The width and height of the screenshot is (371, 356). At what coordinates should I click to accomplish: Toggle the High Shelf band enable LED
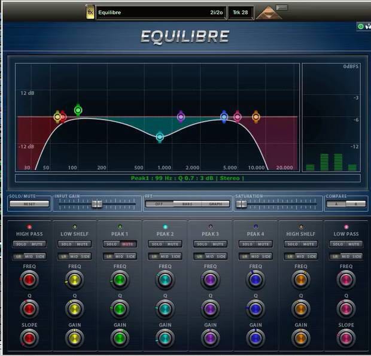click(301, 227)
